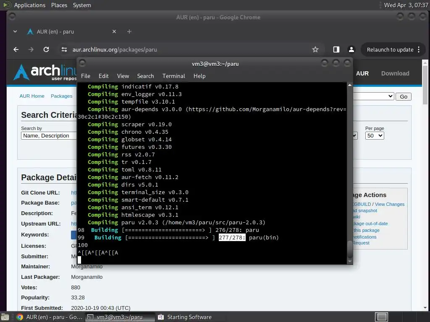
Task: Click Votes value 880
Action: click(76, 288)
